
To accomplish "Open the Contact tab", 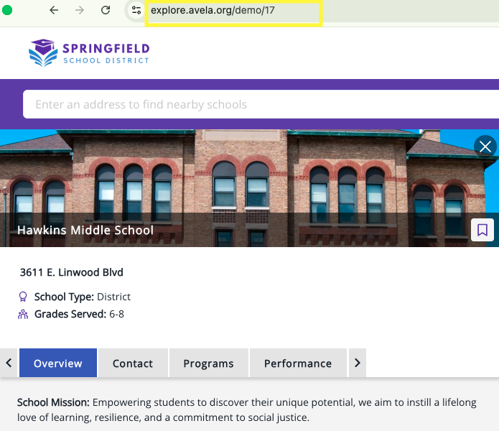I will pos(133,363).
